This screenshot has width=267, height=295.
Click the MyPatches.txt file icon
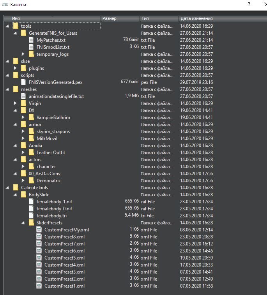(32, 40)
